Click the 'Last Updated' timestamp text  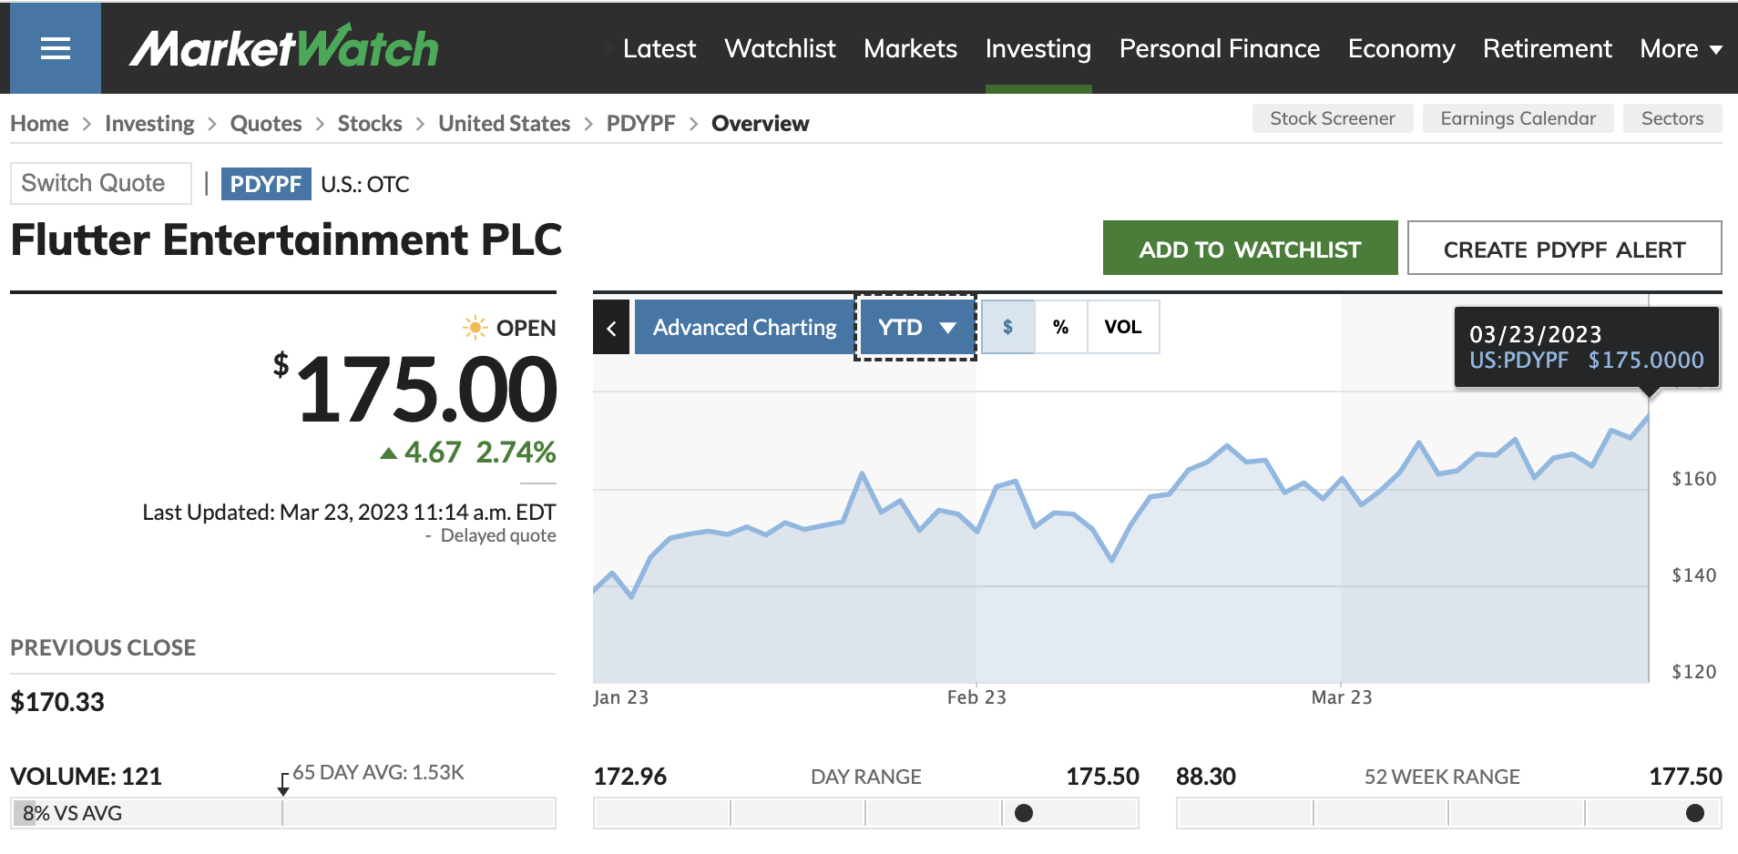pos(349,512)
